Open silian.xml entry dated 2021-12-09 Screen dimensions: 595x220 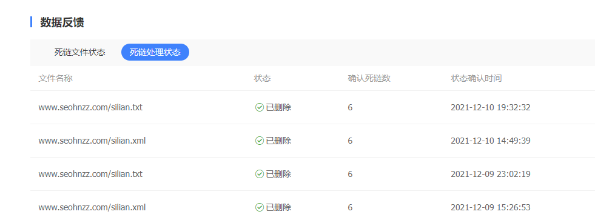pos(92,207)
